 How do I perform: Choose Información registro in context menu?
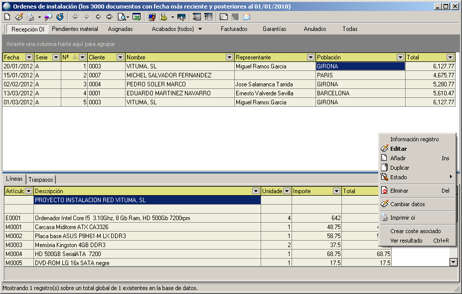(x=417, y=139)
